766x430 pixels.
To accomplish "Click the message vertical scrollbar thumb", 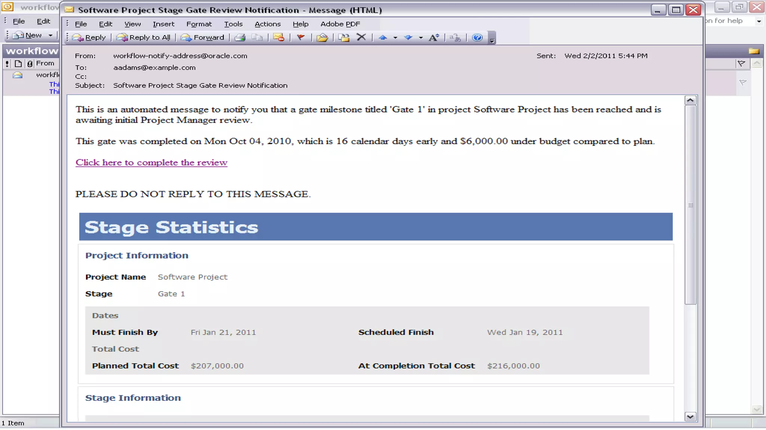I will pos(690,205).
